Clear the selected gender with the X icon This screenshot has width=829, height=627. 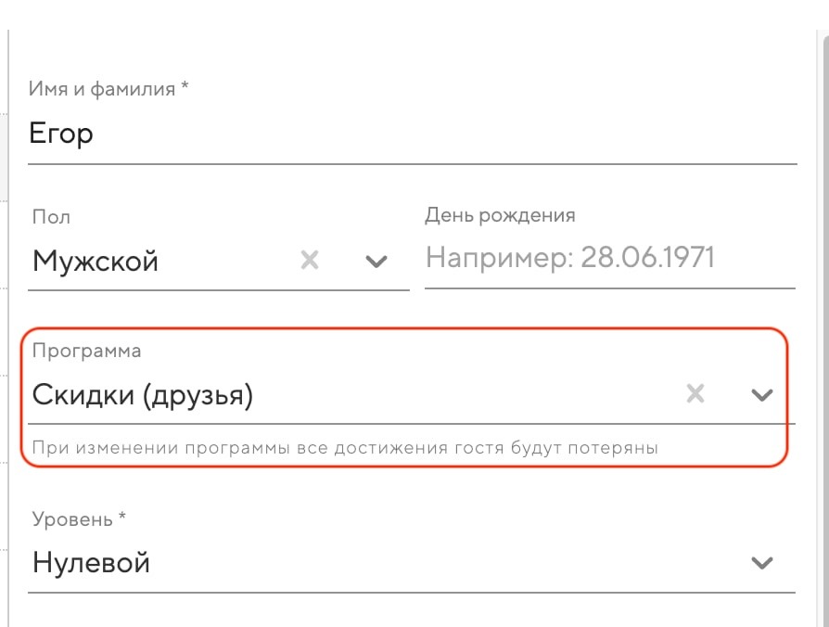(x=310, y=261)
